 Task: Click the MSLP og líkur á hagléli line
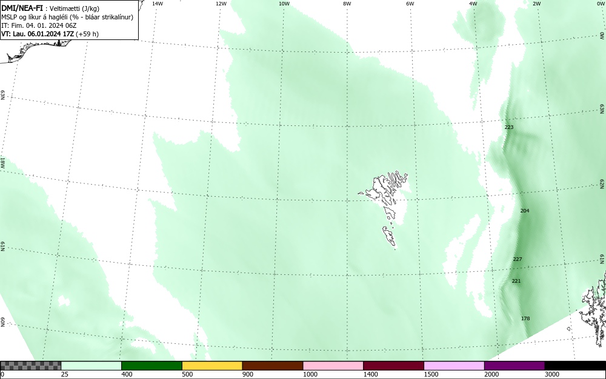tap(67, 17)
